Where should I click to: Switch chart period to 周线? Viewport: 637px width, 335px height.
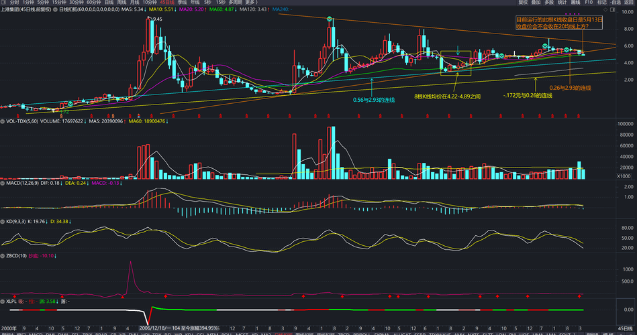tap(121, 3)
